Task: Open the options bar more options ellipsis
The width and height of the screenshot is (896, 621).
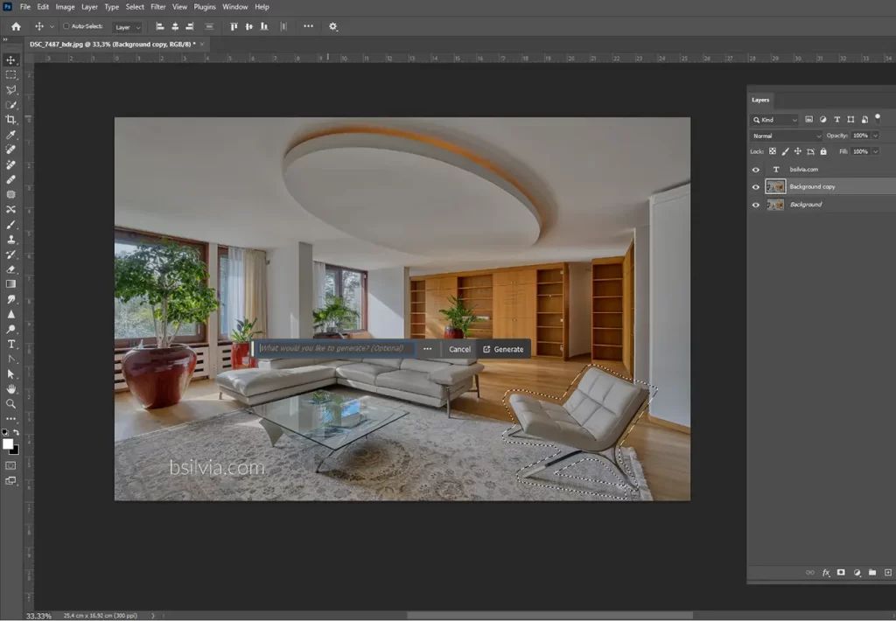Action: tap(309, 26)
